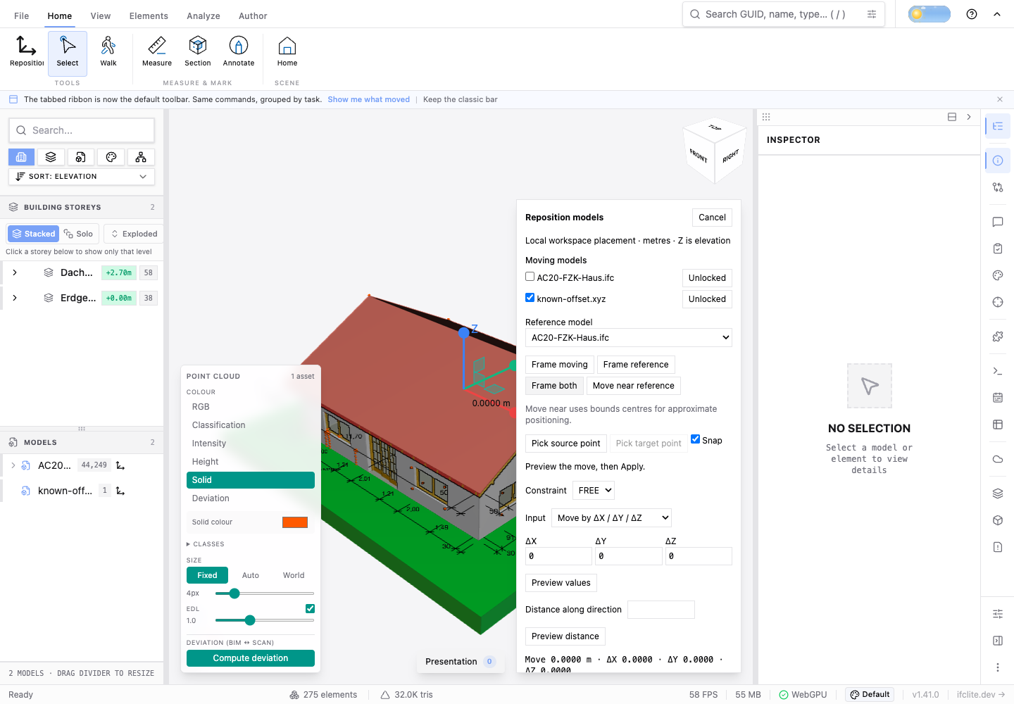Screen dimensions: 1014x704
Task: Click the Compute deviation button
Action: coord(251,658)
